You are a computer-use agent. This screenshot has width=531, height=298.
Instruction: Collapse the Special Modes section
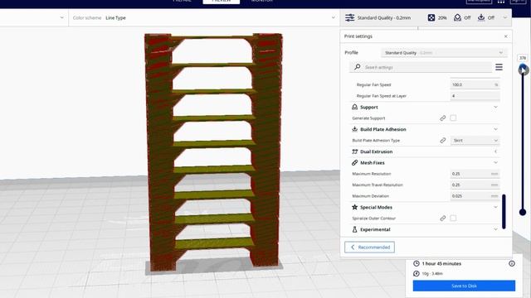(x=495, y=207)
